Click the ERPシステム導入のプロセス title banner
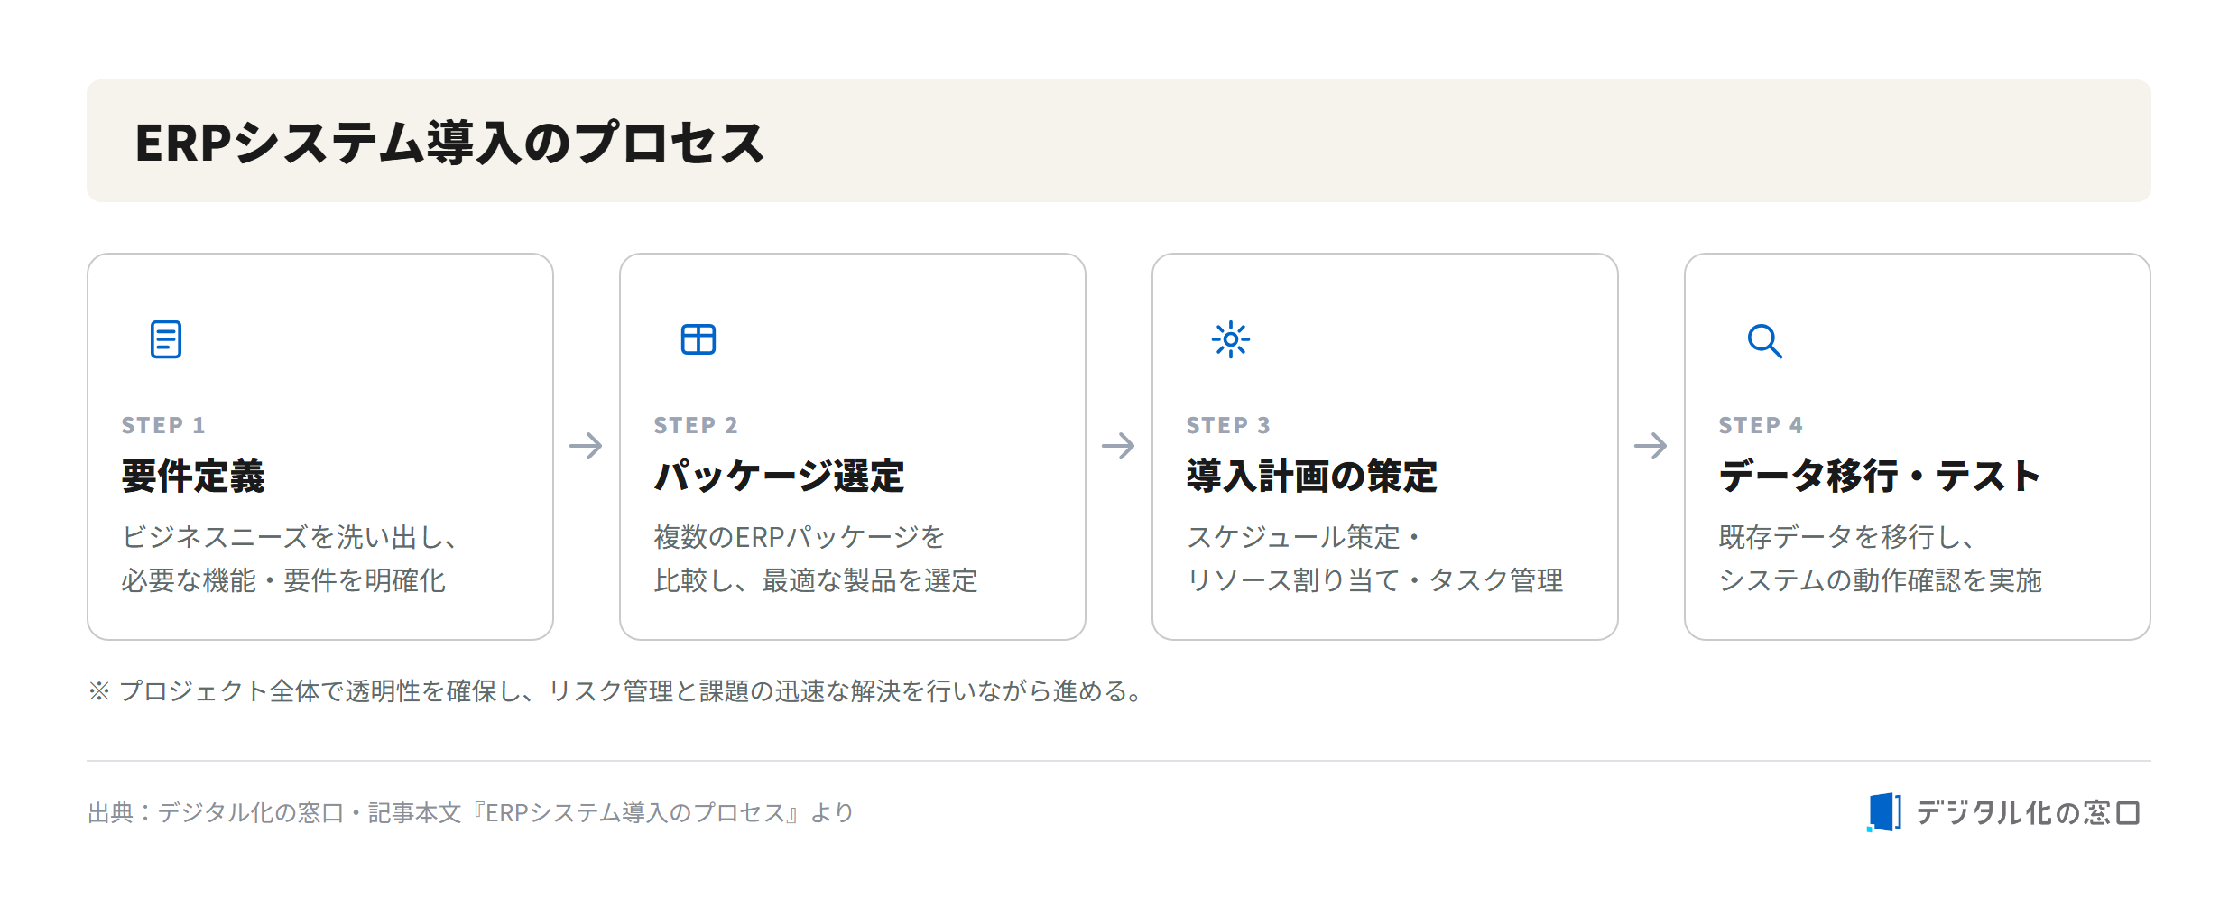The image size is (2238, 917). pos(1119,141)
